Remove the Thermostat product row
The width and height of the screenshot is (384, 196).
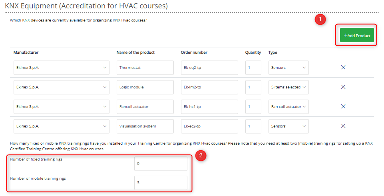coord(343,67)
